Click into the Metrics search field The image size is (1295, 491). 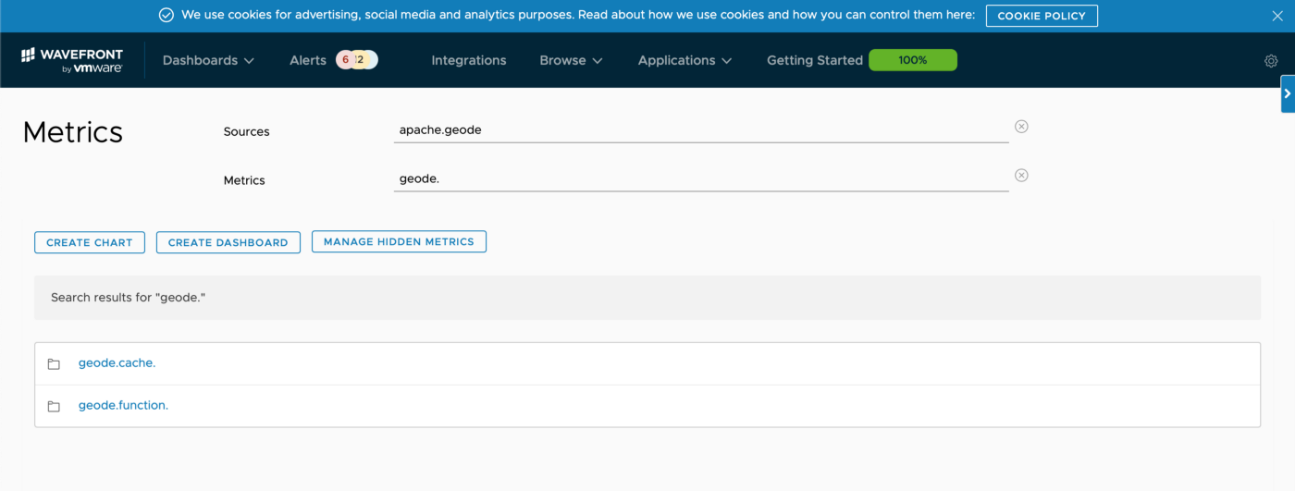(700, 178)
